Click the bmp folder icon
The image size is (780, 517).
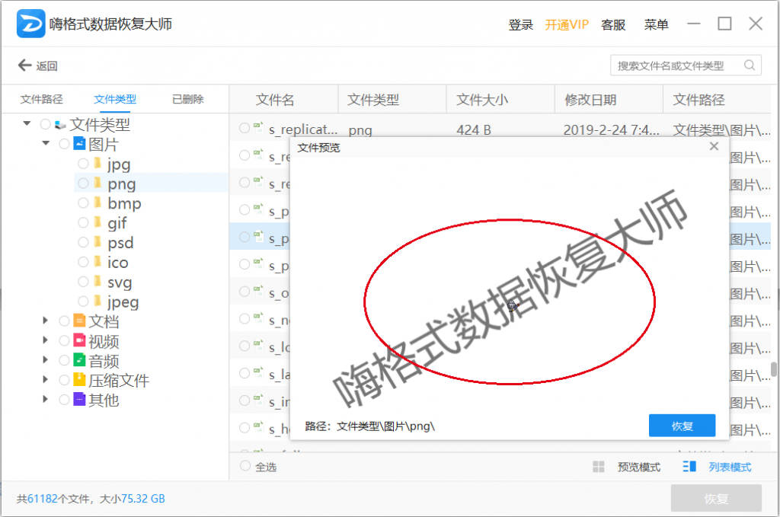(x=98, y=203)
